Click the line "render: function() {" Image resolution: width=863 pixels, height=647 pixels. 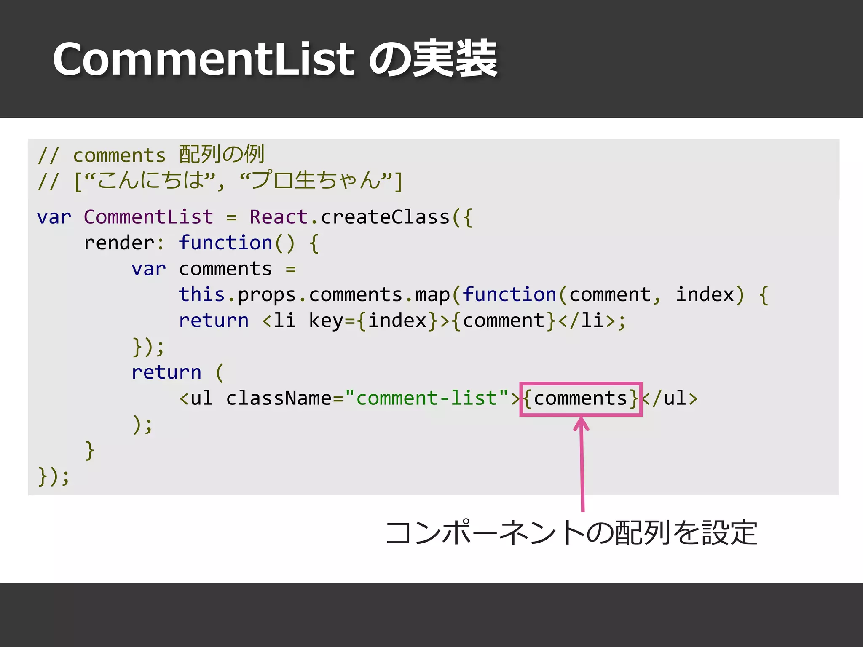201,243
